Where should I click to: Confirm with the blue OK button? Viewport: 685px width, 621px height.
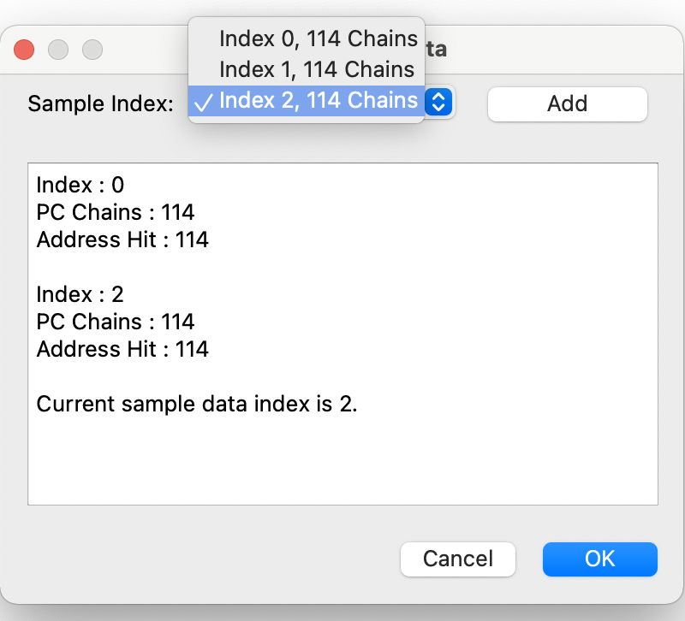pyautogui.click(x=599, y=559)
